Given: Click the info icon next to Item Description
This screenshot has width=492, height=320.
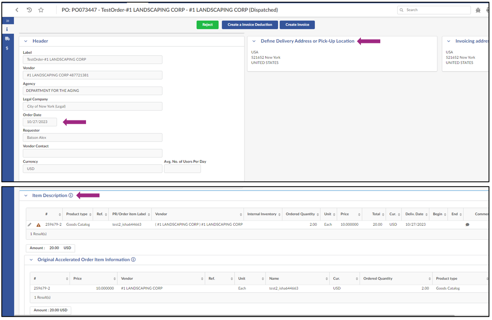Looking at the screenshot, I should [x=70, y=195].
